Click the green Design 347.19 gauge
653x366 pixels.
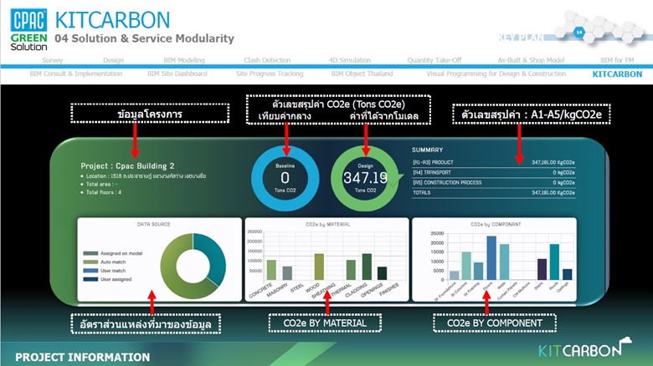pyautogui.click(x=365, y=178)
